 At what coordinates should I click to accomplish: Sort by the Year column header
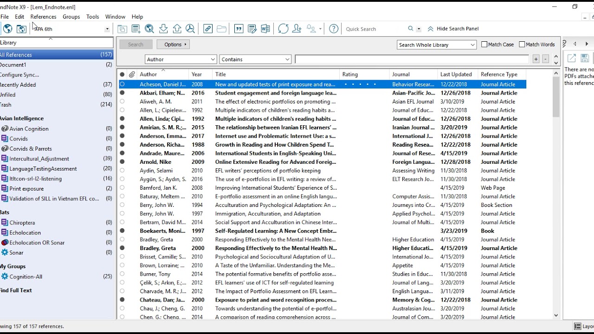coord(200,74)
